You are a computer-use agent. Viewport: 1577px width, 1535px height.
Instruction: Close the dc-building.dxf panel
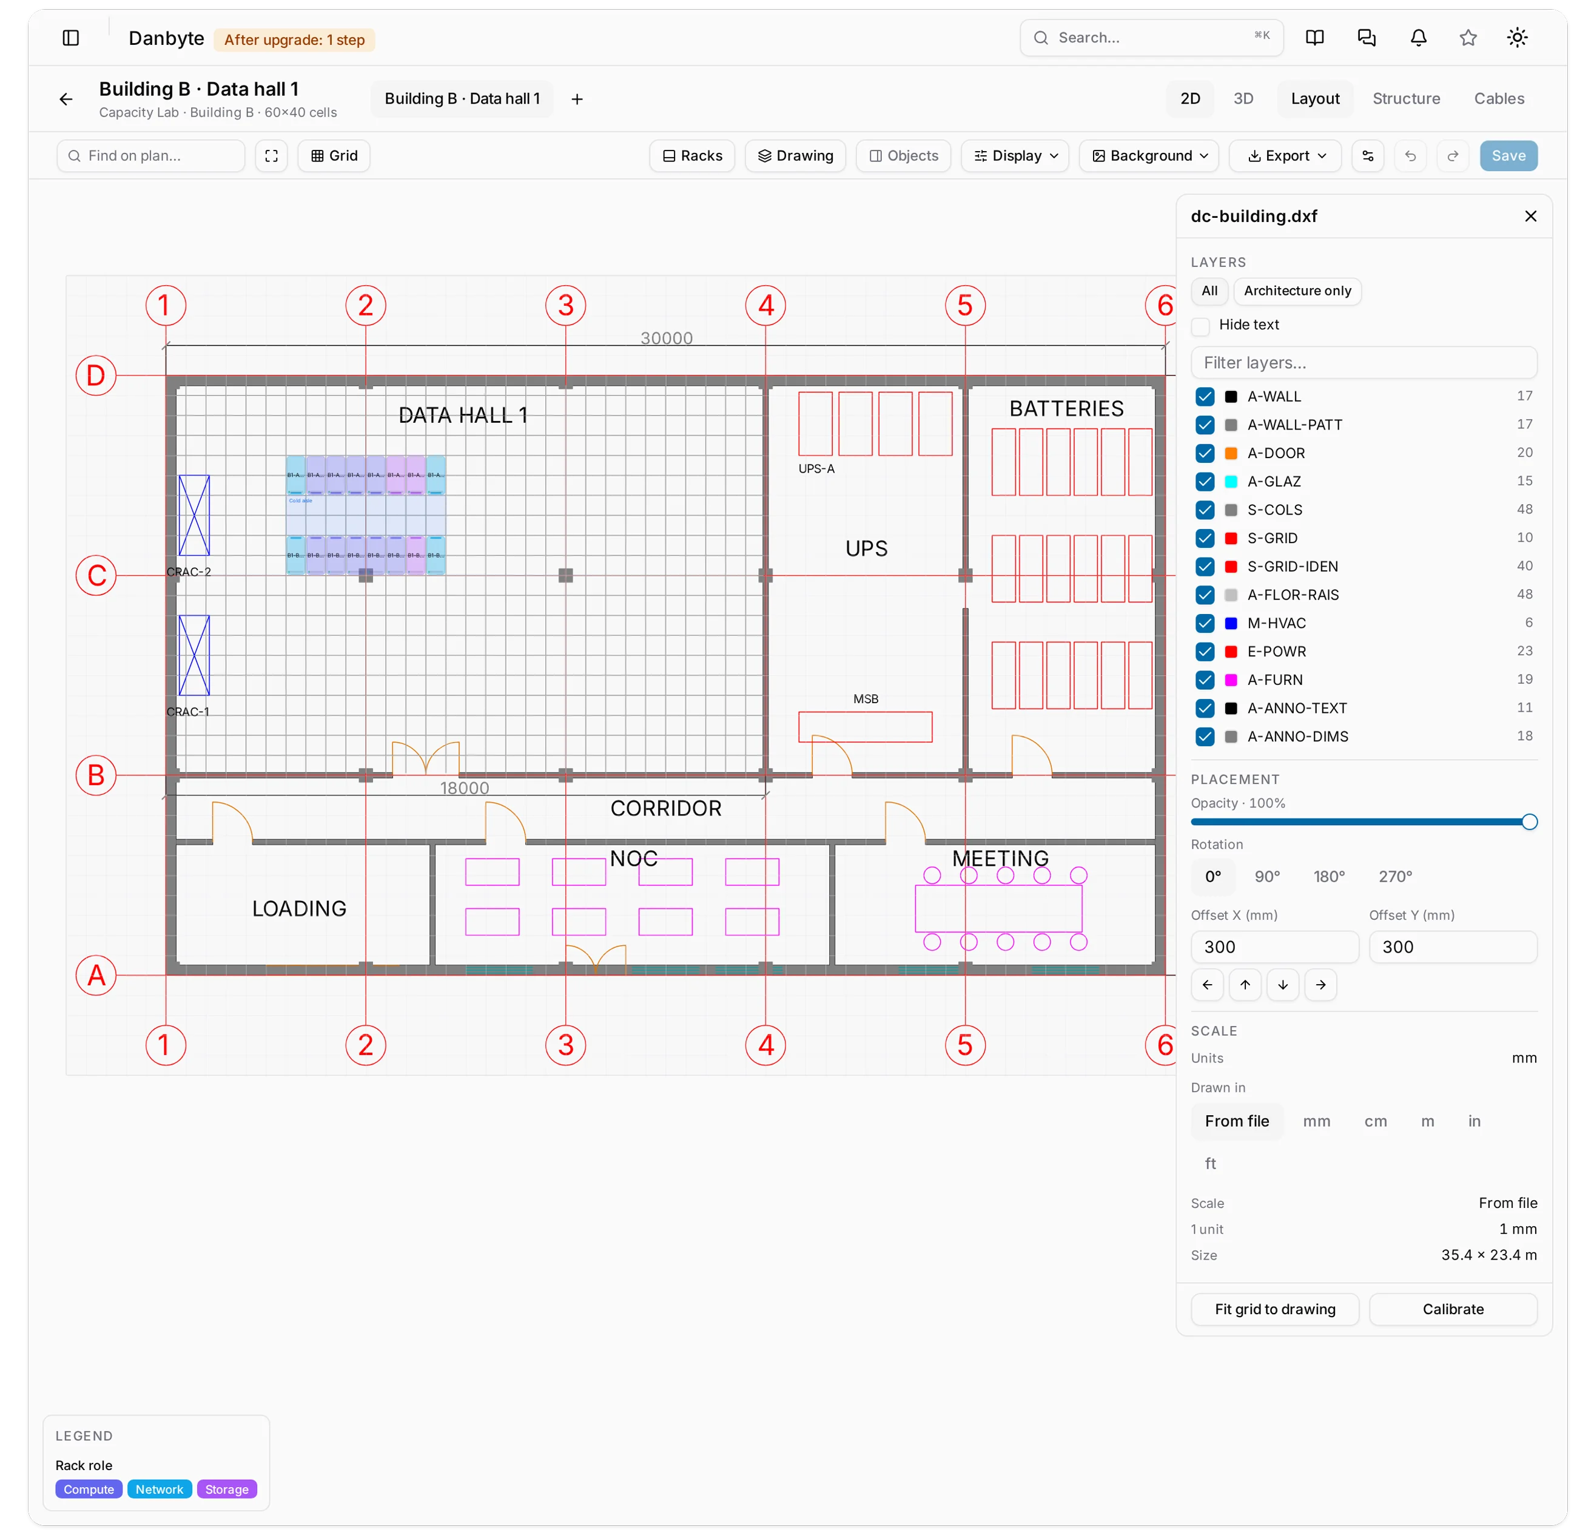pyautogui.click(x=1530, y=216)
